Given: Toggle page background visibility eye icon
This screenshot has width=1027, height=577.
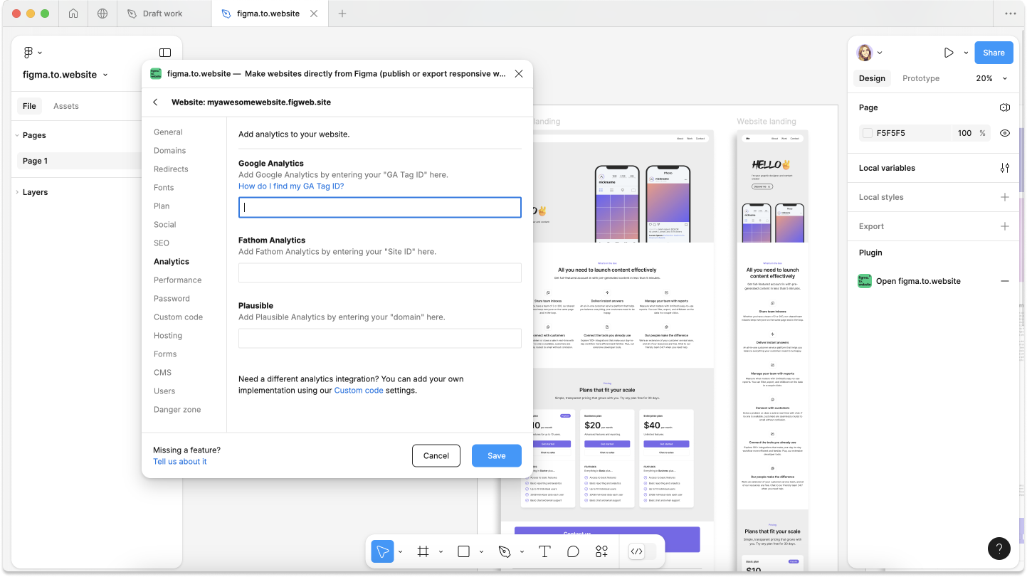Looking at the screenshot, I should tap(1005, 133).
